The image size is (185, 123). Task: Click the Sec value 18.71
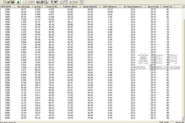pos(23,9)
